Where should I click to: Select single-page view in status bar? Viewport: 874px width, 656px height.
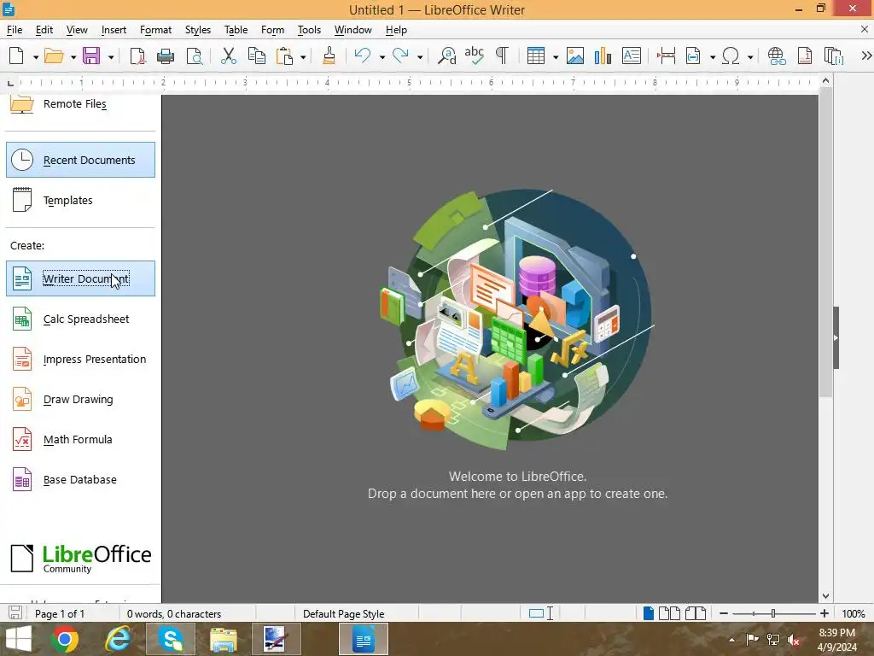pos(649,613)
